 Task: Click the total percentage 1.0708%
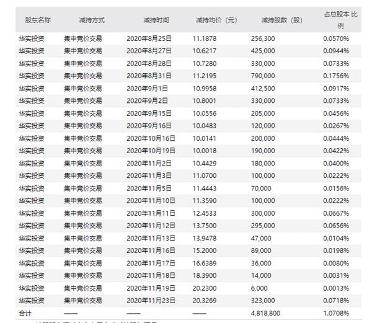pos(336,313)
